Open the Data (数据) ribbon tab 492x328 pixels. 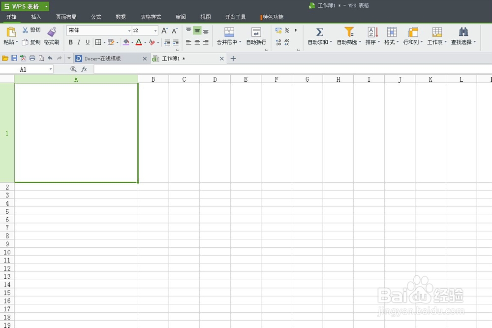point(121,17)
